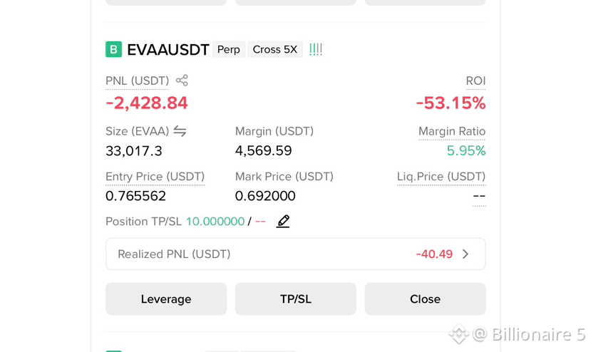This screenshot has width=591, height=352.
Task: Share PNL using the share icon
Action: [182, 81]
